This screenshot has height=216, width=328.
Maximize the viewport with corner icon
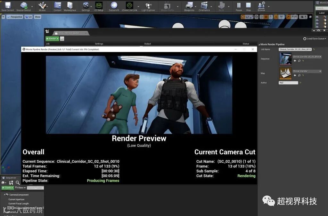310,17
